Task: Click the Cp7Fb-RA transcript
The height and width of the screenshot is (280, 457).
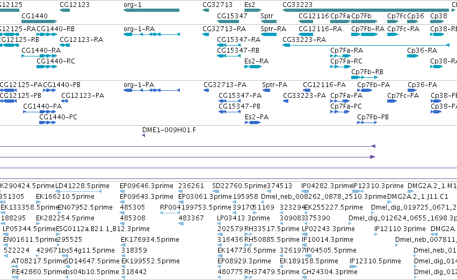Action: (x=368, y=28)
